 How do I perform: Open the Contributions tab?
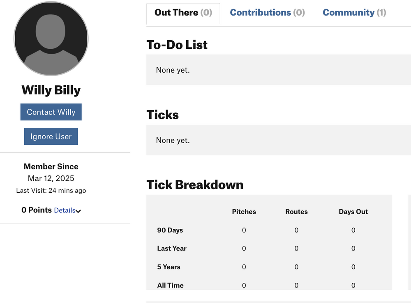(267, 13)
